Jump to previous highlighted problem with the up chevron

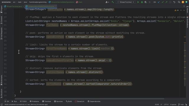tap(181, 10)
